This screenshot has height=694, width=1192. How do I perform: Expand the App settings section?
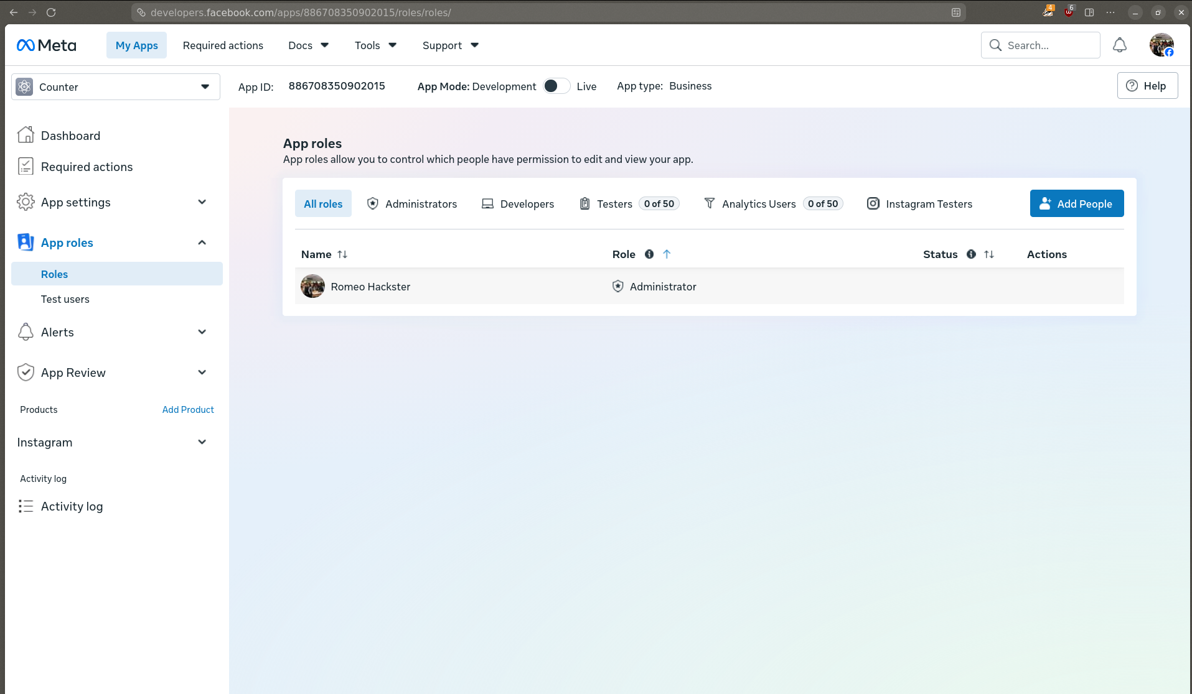tap(202, 202)
